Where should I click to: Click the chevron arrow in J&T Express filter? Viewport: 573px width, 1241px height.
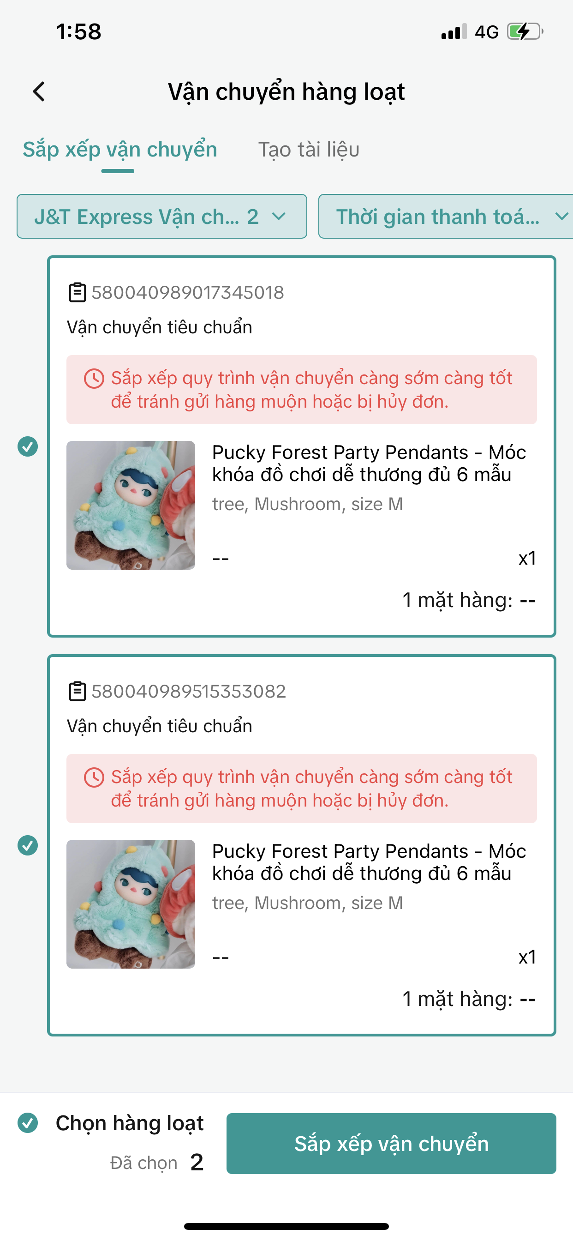[279, 217]
